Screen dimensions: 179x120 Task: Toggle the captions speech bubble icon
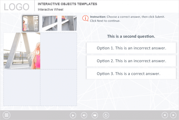coord(95,115)
